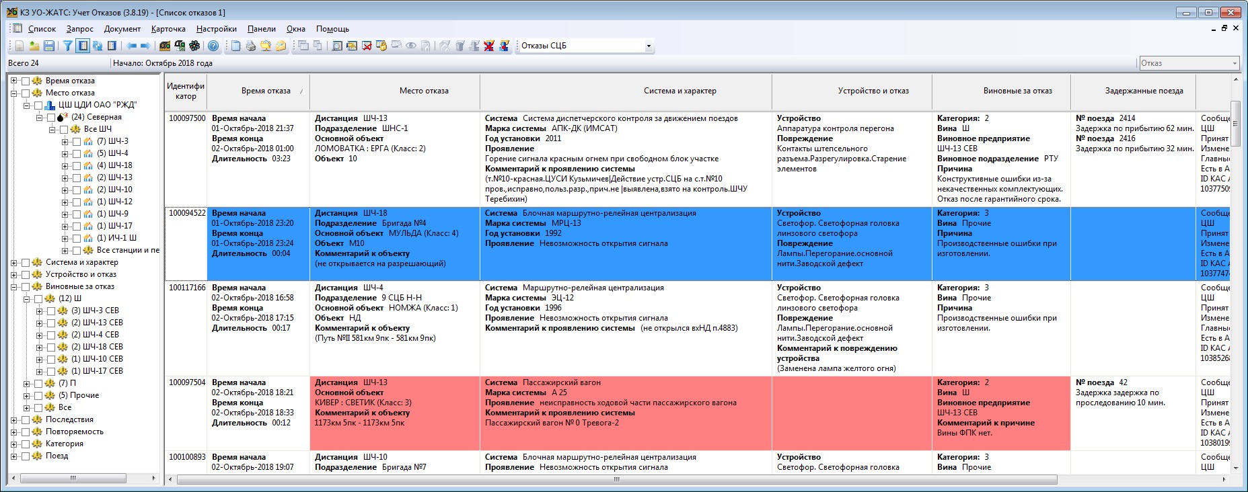Screen dimensions: 1248x492
Task: Click the Устройство и отказ column header
Action: tap(852, 91)
